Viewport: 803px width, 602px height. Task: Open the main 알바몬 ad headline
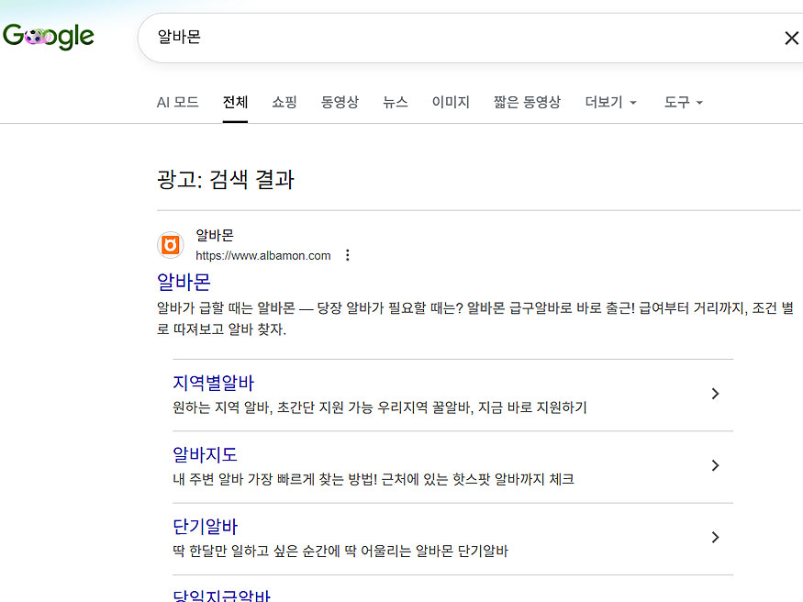pyautogui.click(x=184, y=282)
